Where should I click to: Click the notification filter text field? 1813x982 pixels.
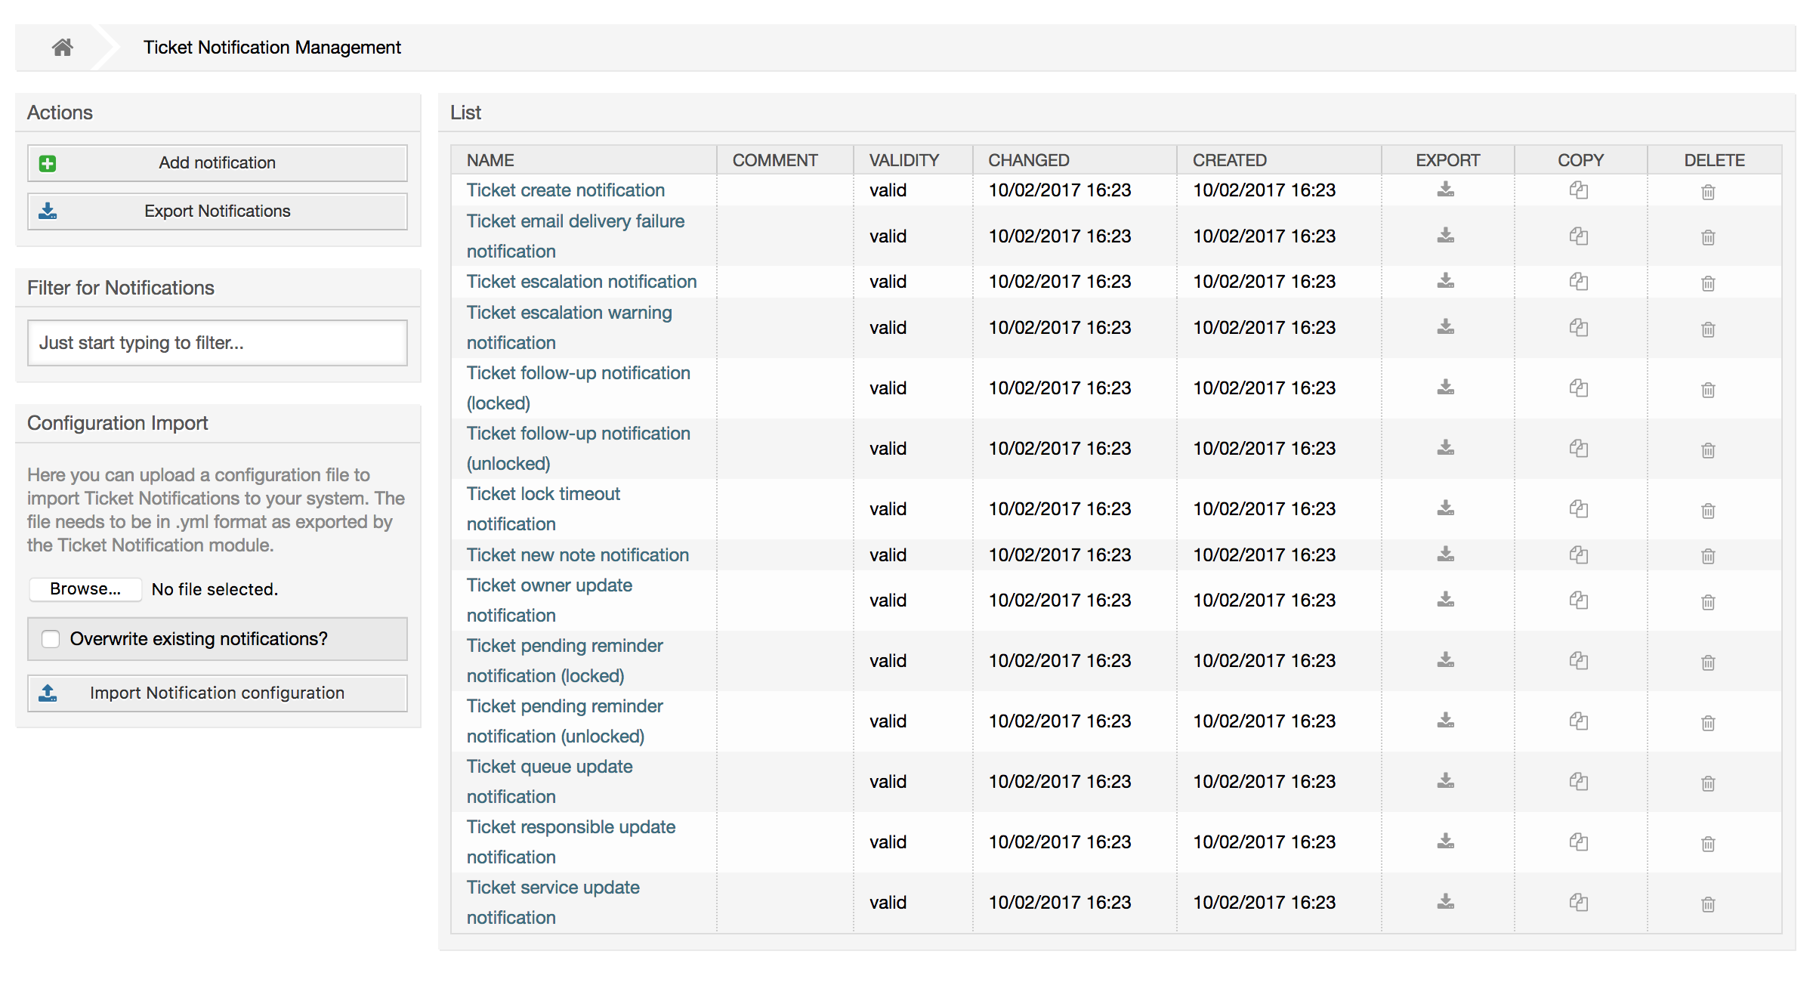tap(217, 342)
